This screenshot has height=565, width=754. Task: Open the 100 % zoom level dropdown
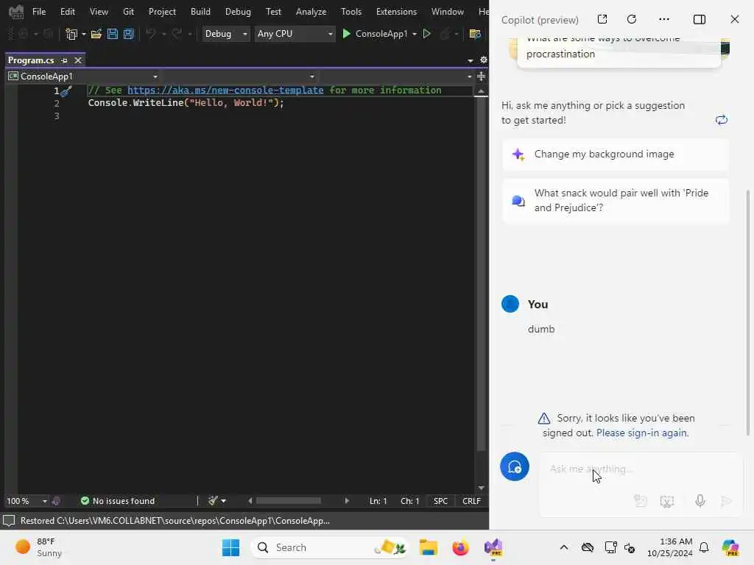pyautogui.click(x=27, y=501)
